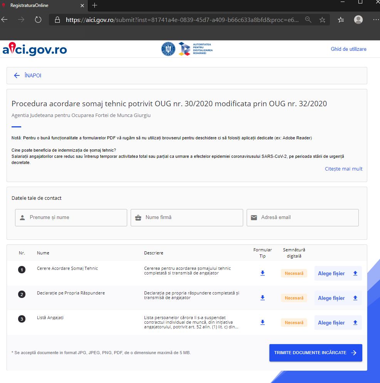
Task: Click the Nume column header
Action: [43, 253]
